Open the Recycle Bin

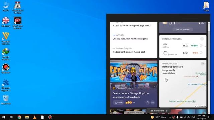(6, 99)
